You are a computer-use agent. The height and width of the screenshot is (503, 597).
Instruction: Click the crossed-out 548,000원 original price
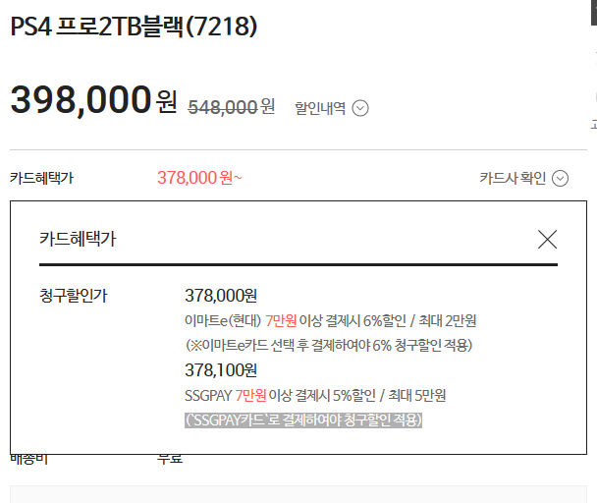[231, 106]
